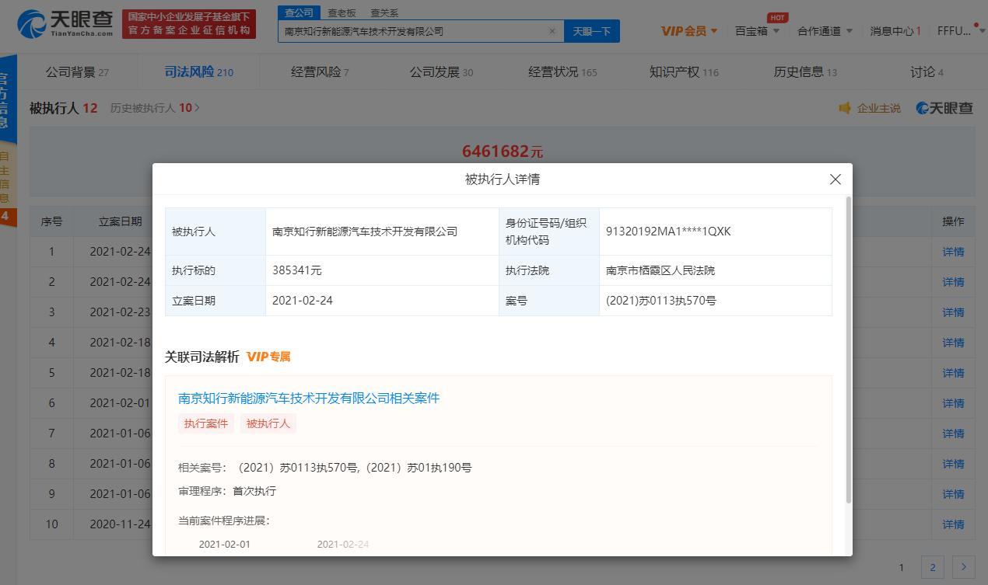Switch to the 司法风险 tab
This screenshot has height=585, width=988.
(198, 72)
